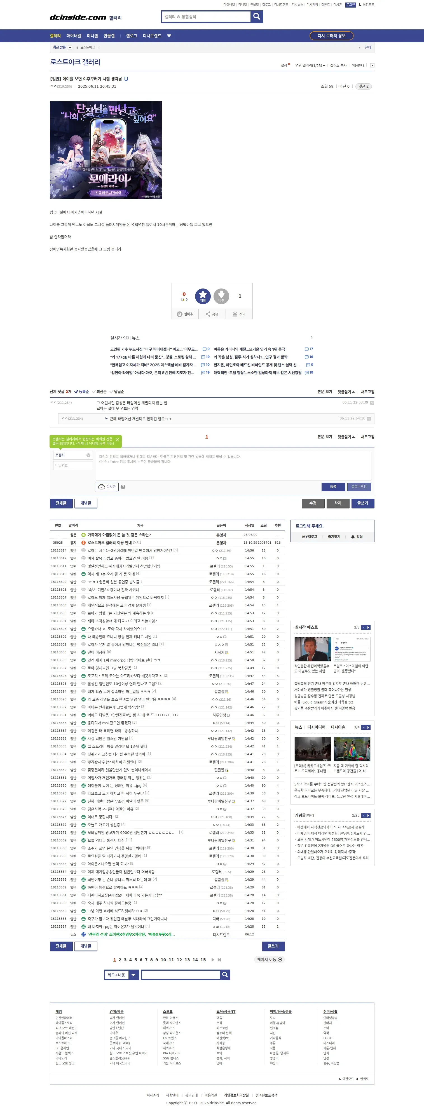Image resolution: width=424 pixels, height=1119 pixels.
Task: Open the 갤로그 menu item
Action: (132, 36)
